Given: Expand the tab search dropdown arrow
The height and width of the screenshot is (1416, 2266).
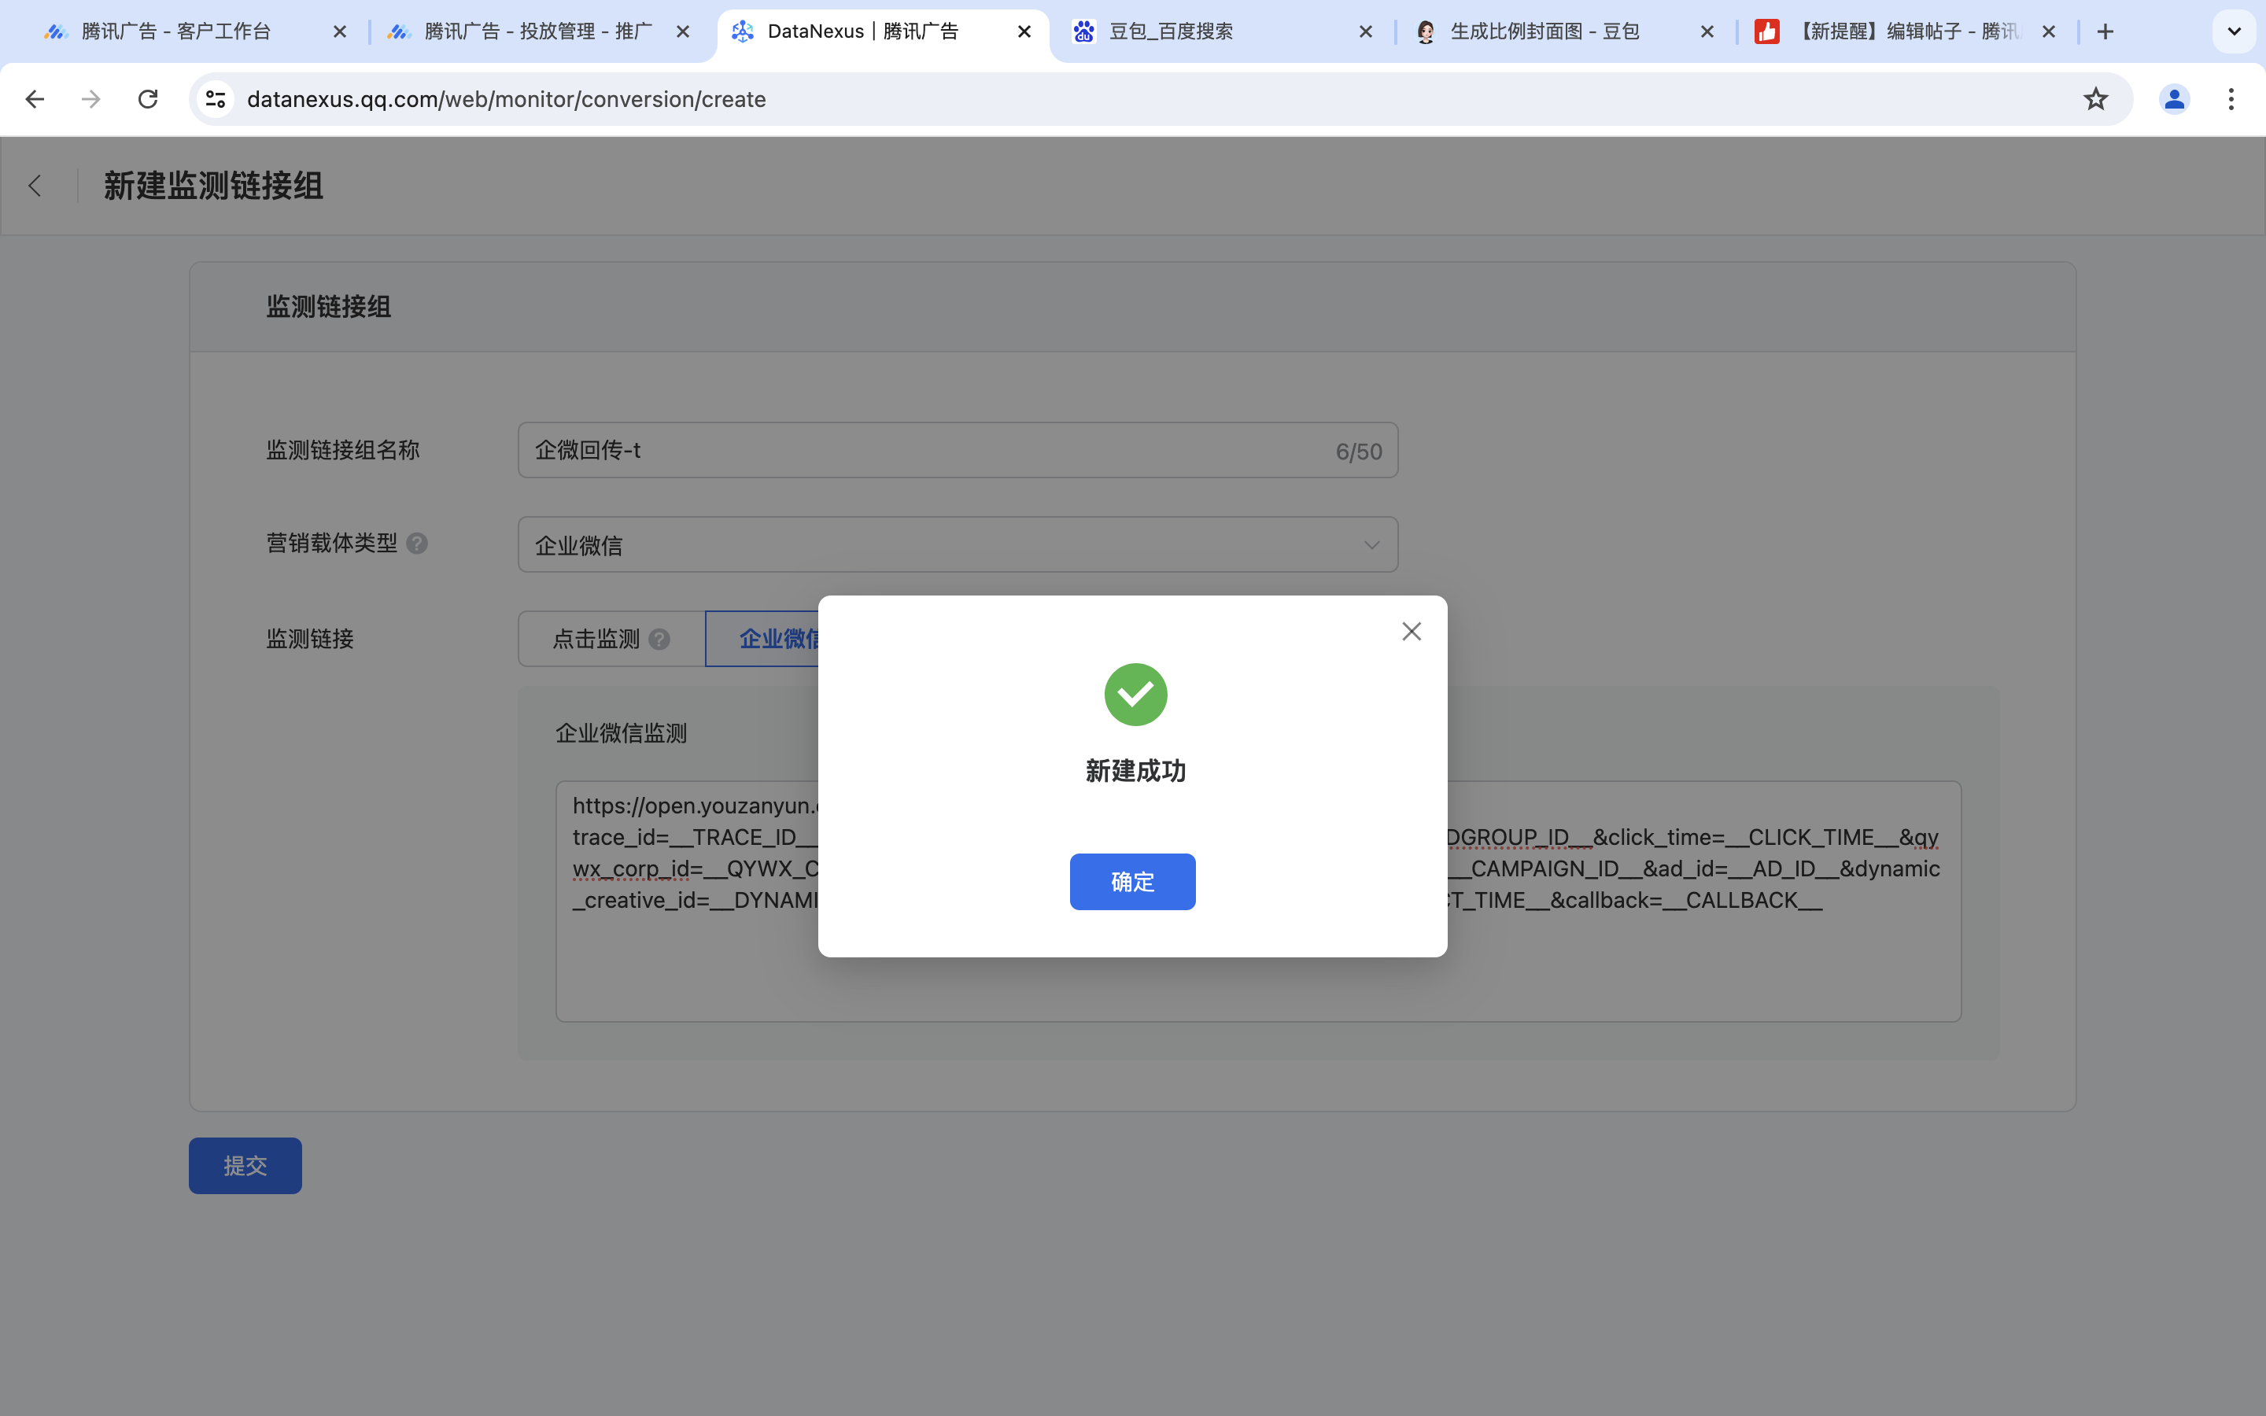Looking at the screenshot, I should 2235,31.
